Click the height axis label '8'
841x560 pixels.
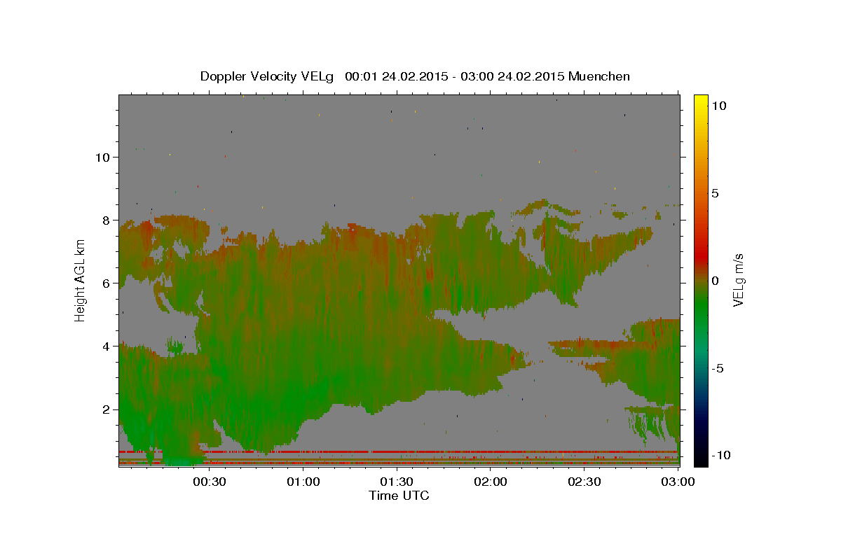[x=106, y=220]
